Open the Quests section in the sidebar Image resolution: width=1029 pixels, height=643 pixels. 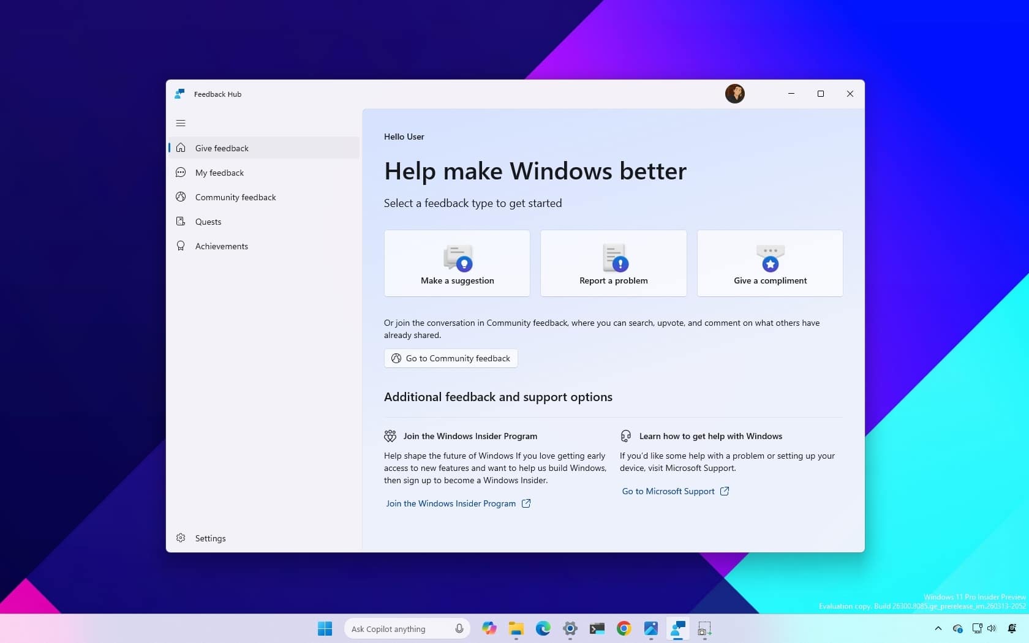208,221
